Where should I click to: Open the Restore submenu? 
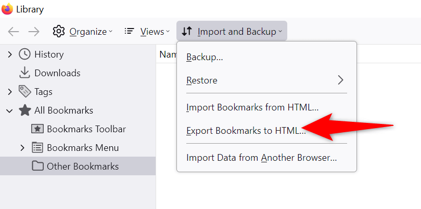click(x=266, y=80)
